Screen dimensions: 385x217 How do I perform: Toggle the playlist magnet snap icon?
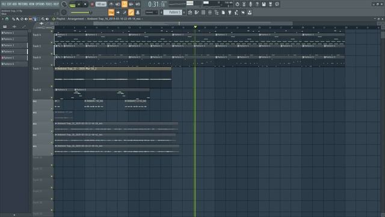point(7,19)
